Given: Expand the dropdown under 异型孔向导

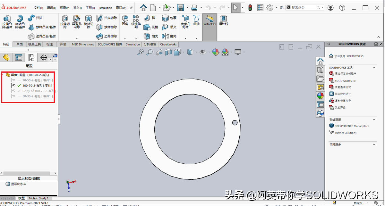Looking at the screenshot, I should 76,38.
